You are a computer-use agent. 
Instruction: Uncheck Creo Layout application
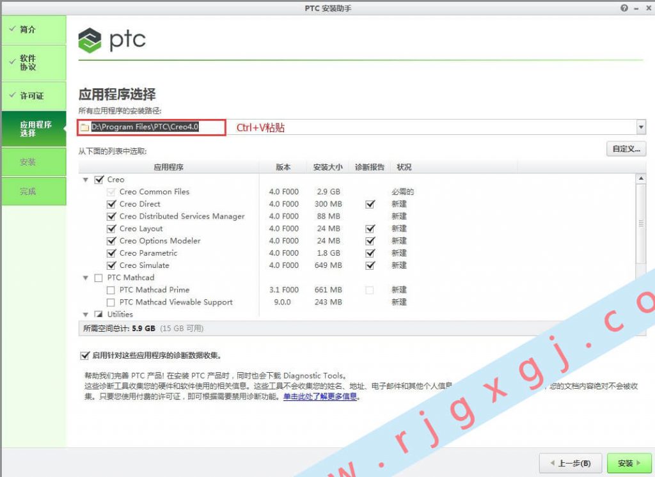tap(111, 228)
